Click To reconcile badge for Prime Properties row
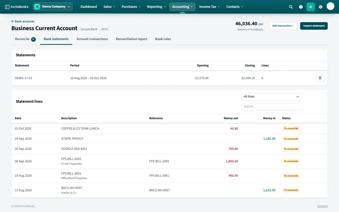 pos(291,161)
